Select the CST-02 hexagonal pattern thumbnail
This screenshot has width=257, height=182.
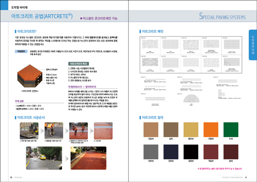[x=171, y=44]
